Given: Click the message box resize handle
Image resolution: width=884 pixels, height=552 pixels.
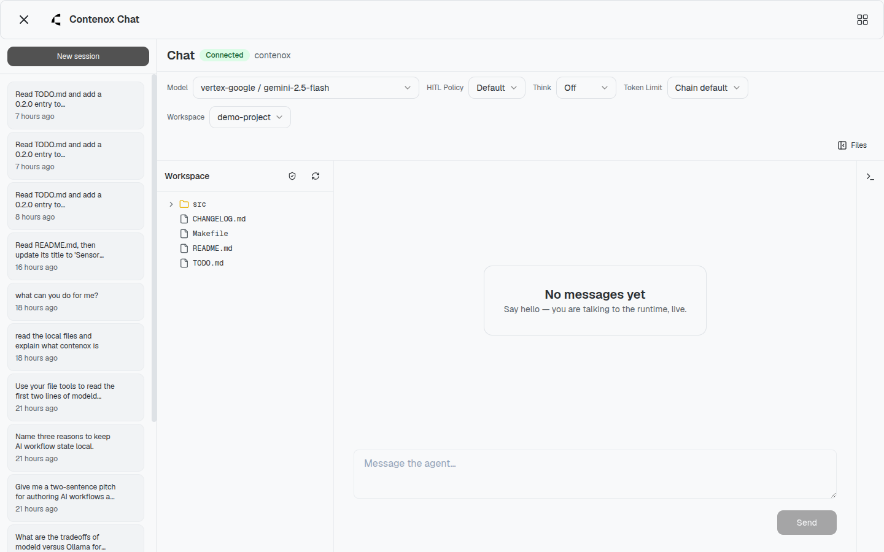Looking at the screenshot, I should tap(832, 494).
